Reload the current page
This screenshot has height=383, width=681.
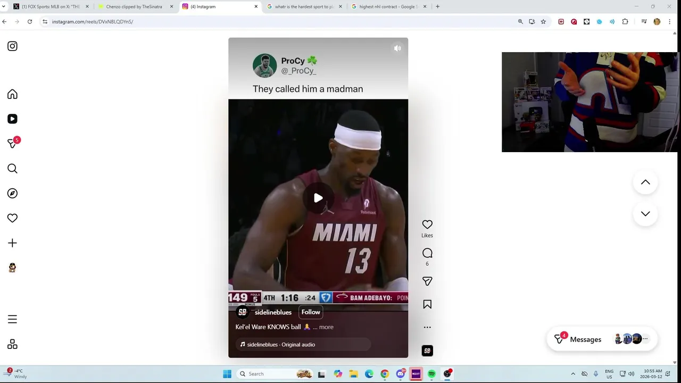[30, 21]
